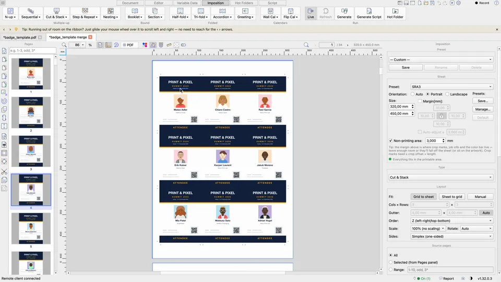Click the Record button
The image size is (501, 282).
[482, 3]
